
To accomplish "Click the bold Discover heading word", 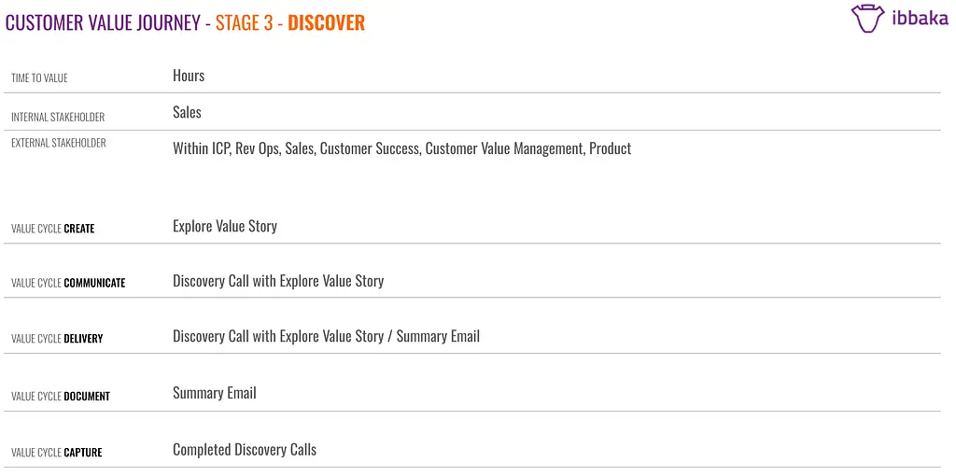I will pyautogui.click(x=326, y=22).
